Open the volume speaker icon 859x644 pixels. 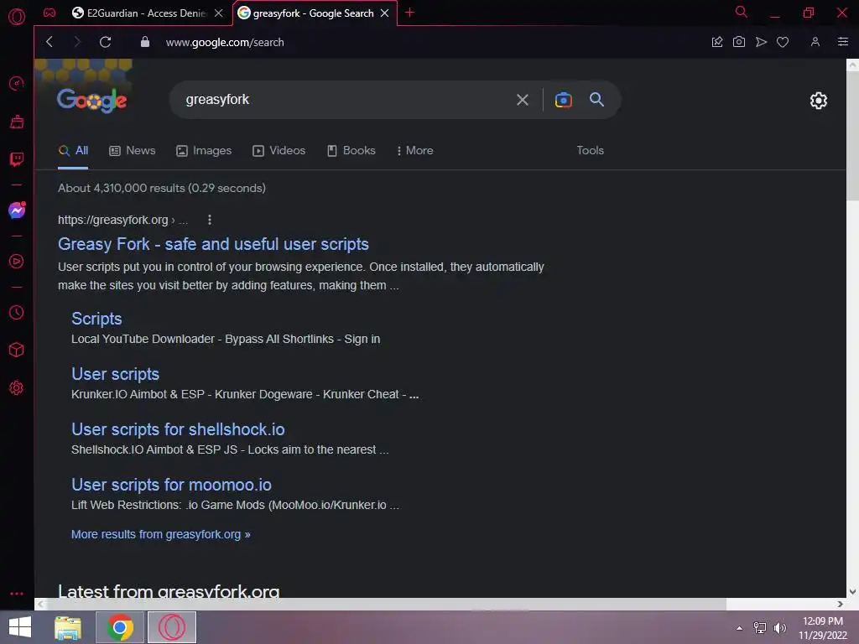tap(779, 628)
